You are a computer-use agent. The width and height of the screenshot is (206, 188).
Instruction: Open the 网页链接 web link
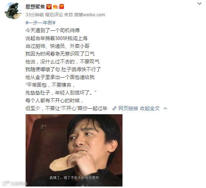128,108
